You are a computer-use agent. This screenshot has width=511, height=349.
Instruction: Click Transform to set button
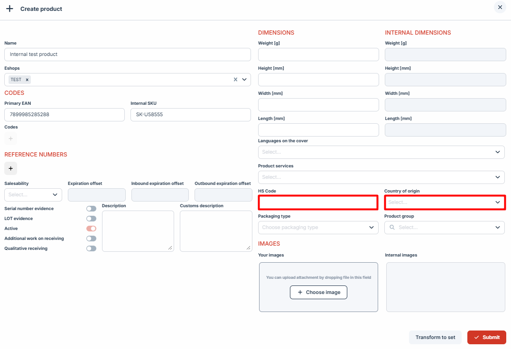coord(435,337)
